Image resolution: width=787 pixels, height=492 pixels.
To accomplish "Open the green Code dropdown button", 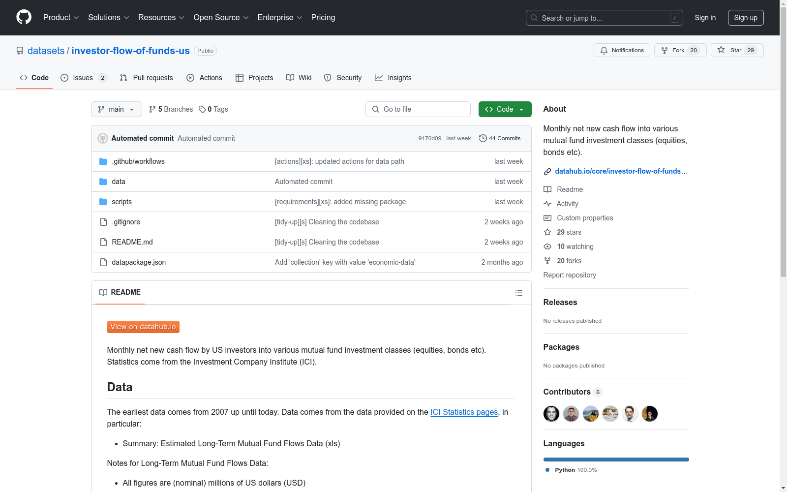I will (505, 109).
